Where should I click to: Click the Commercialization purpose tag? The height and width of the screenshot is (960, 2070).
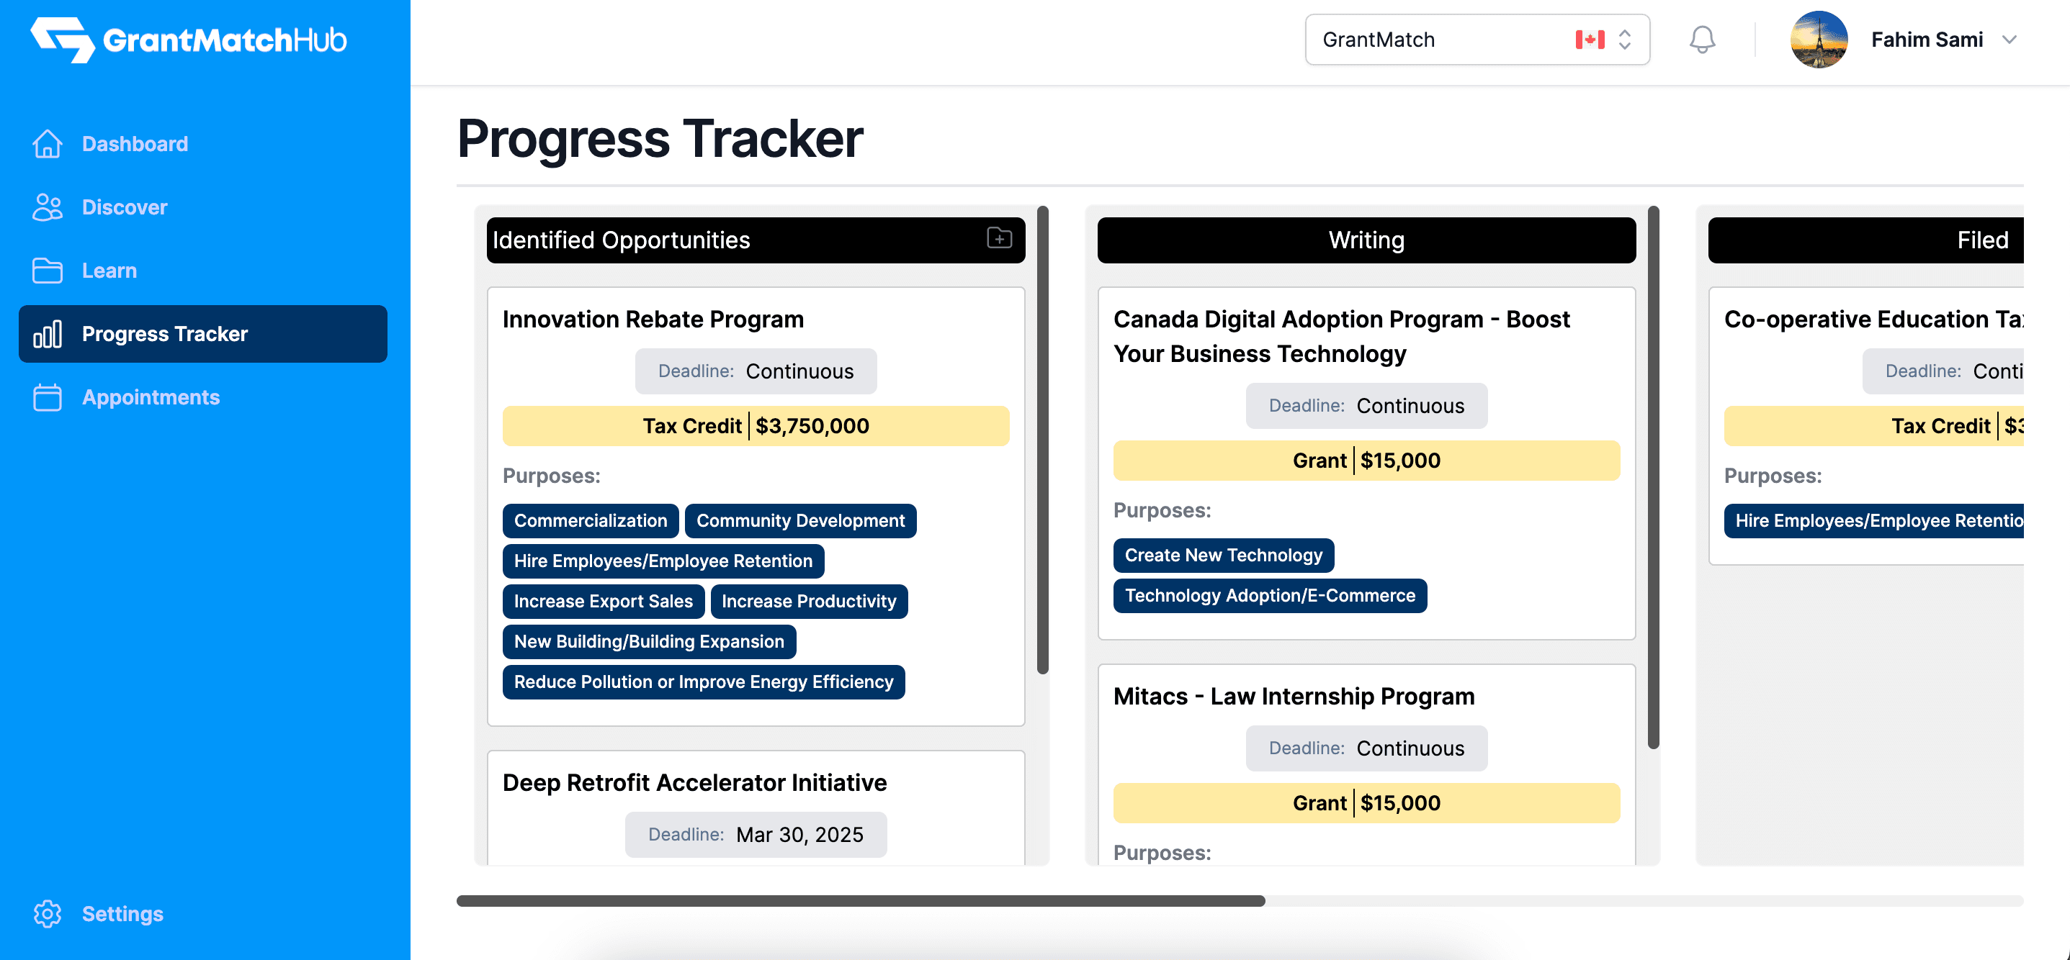(590, 521)
